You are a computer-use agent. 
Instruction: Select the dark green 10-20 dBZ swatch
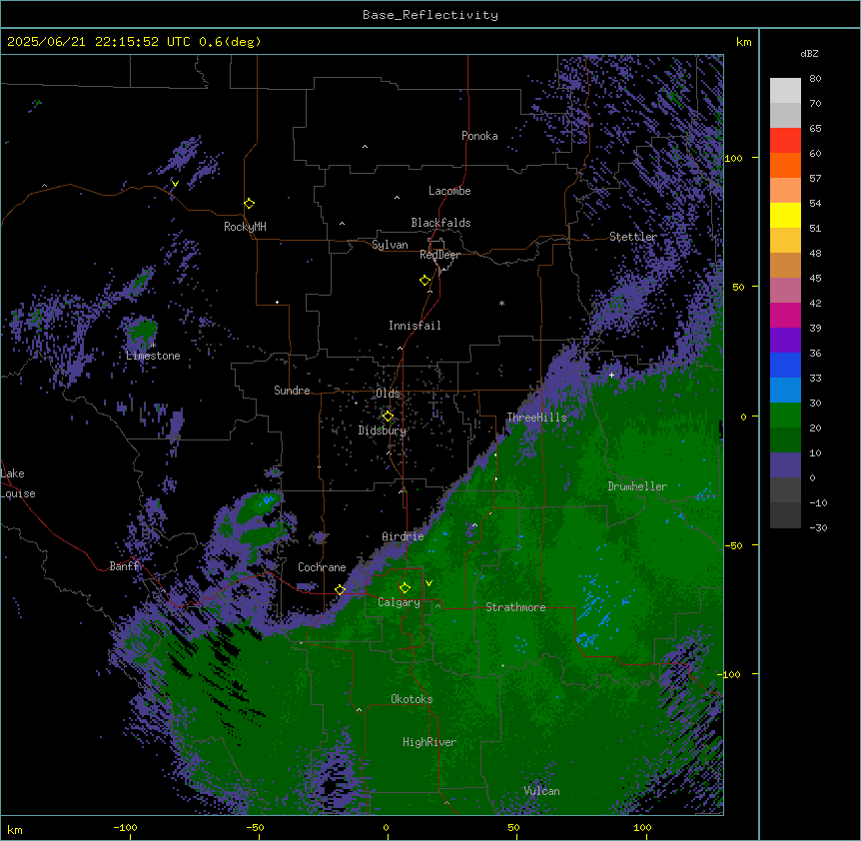pos(785,440)
